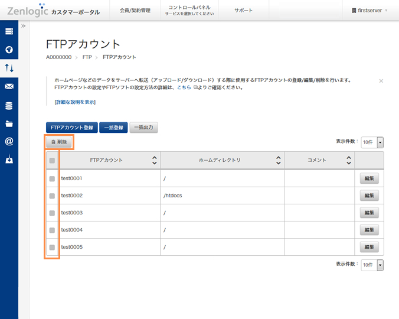Check the box for test0004
This screenshot has height=319, width=399.
pyautogui.click(x=52, y=230)
